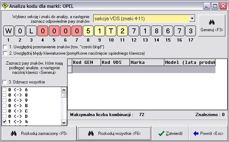Enable option 2 Uwzględnij błędy klawiaturowe
Screen dimensions: 229x142
pyautogui.click(x=5, y=53)
